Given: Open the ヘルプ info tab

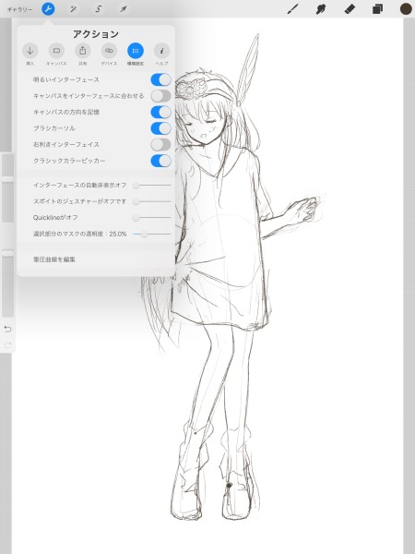Looking at the screenshot, I should (x=161, y=54).
